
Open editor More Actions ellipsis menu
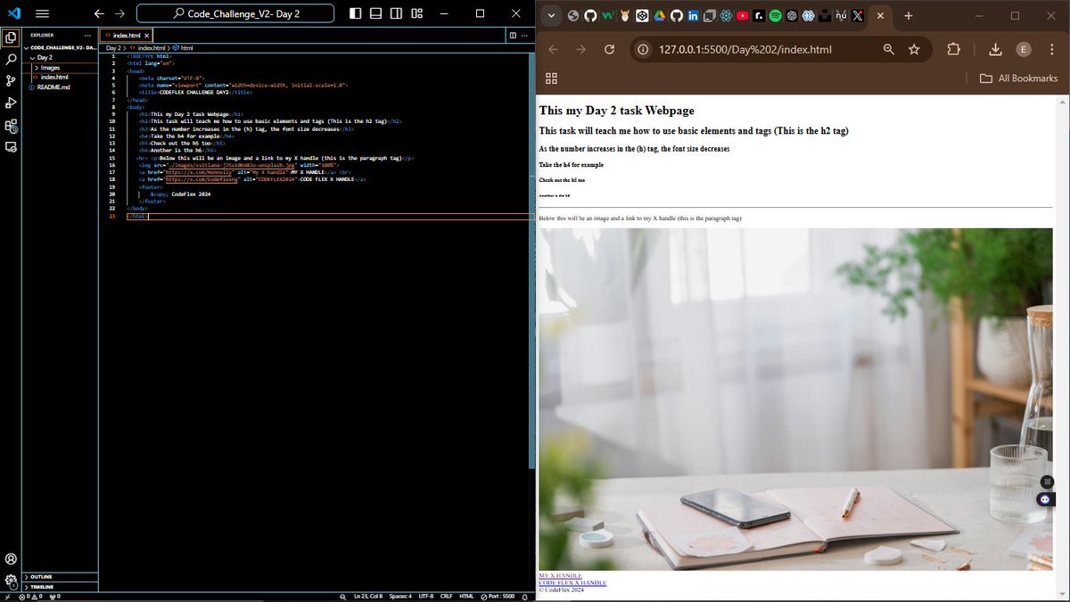[x=525, y=35]
